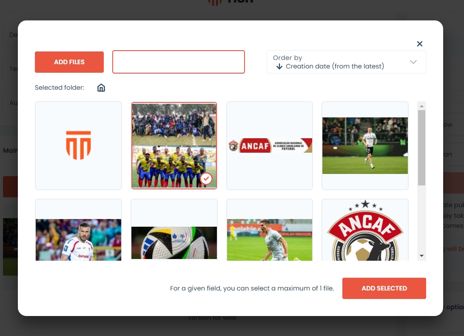Click the vertical scrollbar thumb
464x336 pixels.
click(421, 147)
